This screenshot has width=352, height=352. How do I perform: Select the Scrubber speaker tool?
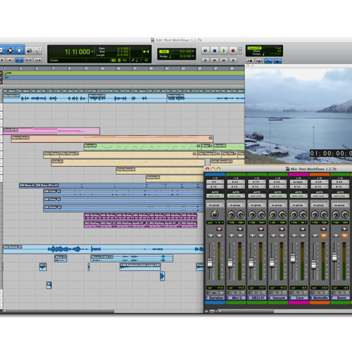30,50
